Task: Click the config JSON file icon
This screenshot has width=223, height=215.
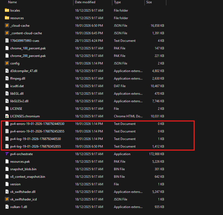Action: pyautogui.click(x=7, y=63)
